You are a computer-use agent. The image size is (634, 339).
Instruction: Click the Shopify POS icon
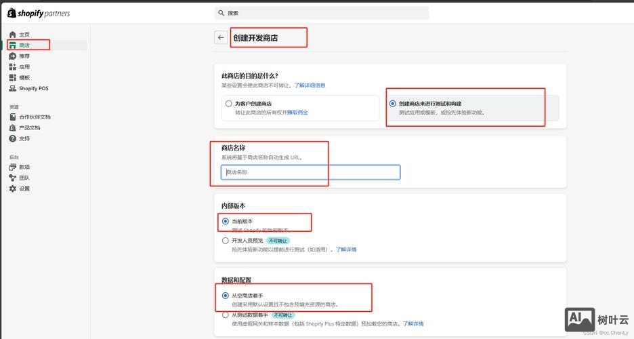click(13, 88)
